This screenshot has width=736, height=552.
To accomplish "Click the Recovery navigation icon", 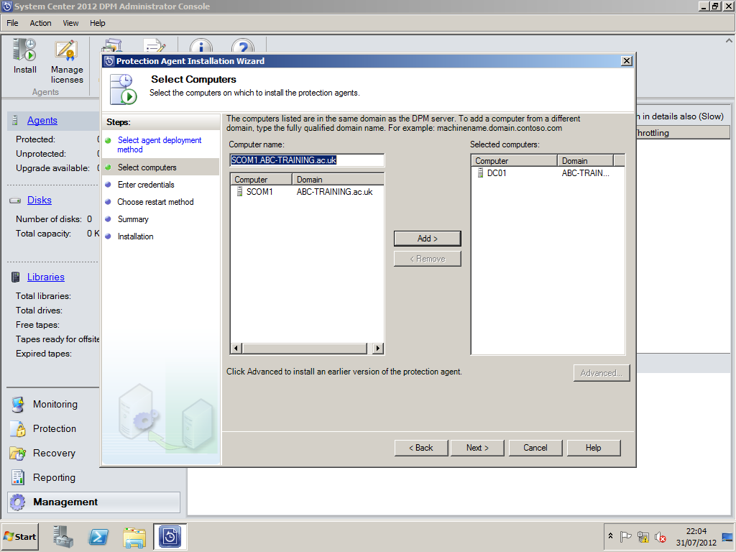I will 18,453.
